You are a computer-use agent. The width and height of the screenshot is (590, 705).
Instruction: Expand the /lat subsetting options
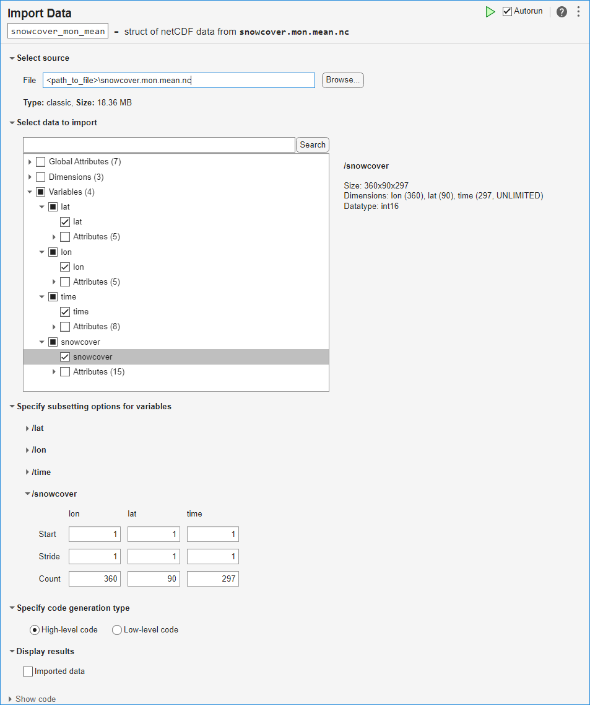[x=27, y=428]
